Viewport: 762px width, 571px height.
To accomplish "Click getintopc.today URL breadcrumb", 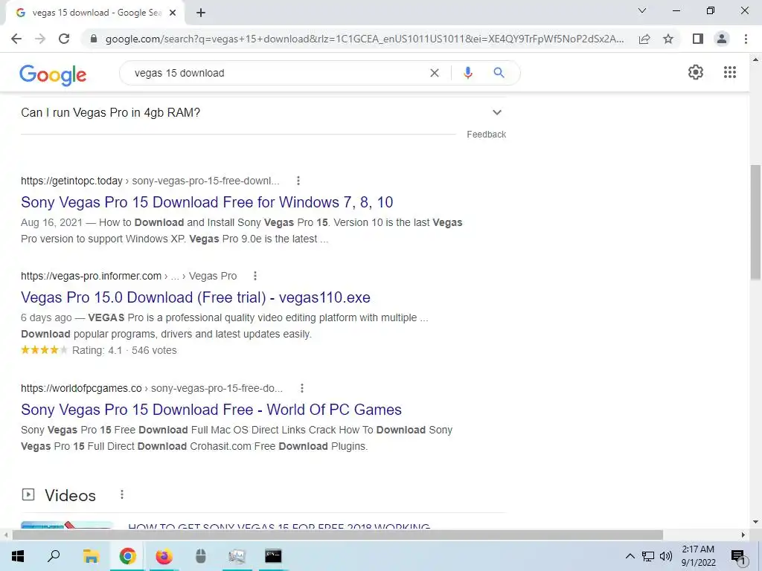I will click(150, 181).
